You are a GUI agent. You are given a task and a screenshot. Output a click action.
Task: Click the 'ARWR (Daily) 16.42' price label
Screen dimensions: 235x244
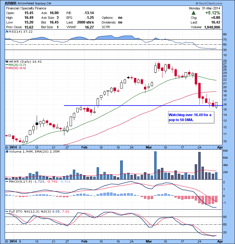pyautogui.click(x=25, y=62)
